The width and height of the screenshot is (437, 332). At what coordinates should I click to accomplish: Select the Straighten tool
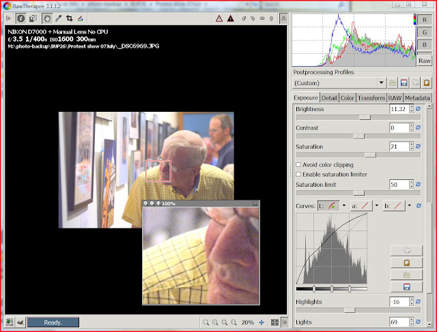(x=81, y=18)
